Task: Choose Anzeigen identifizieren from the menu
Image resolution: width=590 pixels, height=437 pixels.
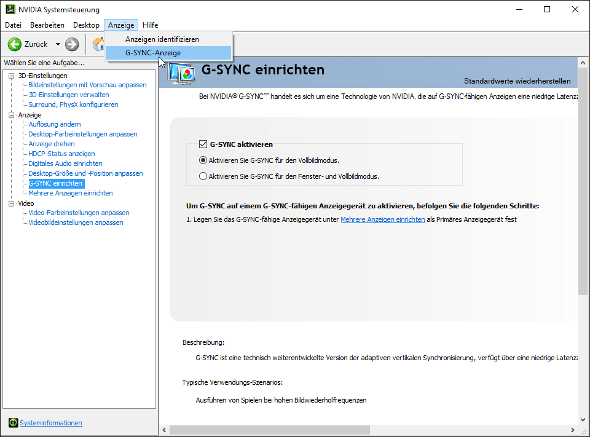Action: (x=168, y=39)
